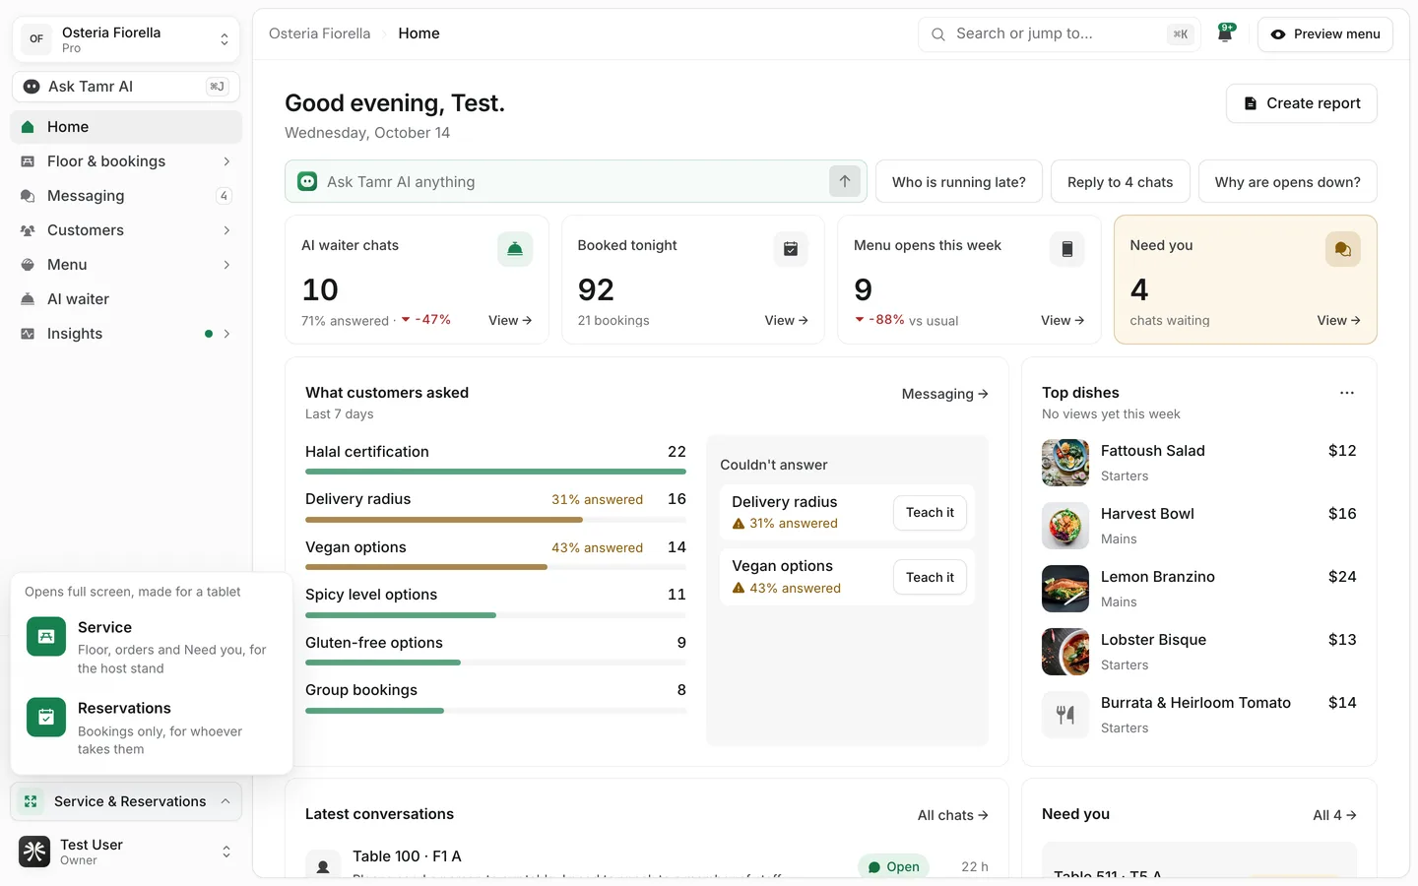Viewport: 1418px width, 886px height.
Task: Open the Osteria Fiorella workspace switcher
Action: [x=126, y=39]
